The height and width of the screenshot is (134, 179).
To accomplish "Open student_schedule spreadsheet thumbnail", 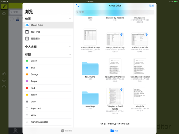I will click(x=140, y=39).
